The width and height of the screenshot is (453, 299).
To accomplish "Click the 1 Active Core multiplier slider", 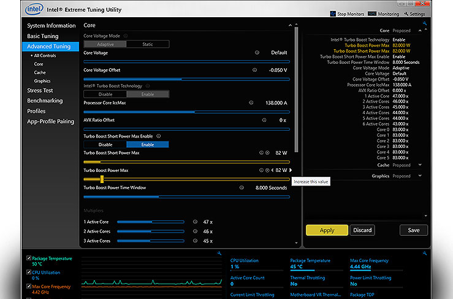I will point(151,222).
